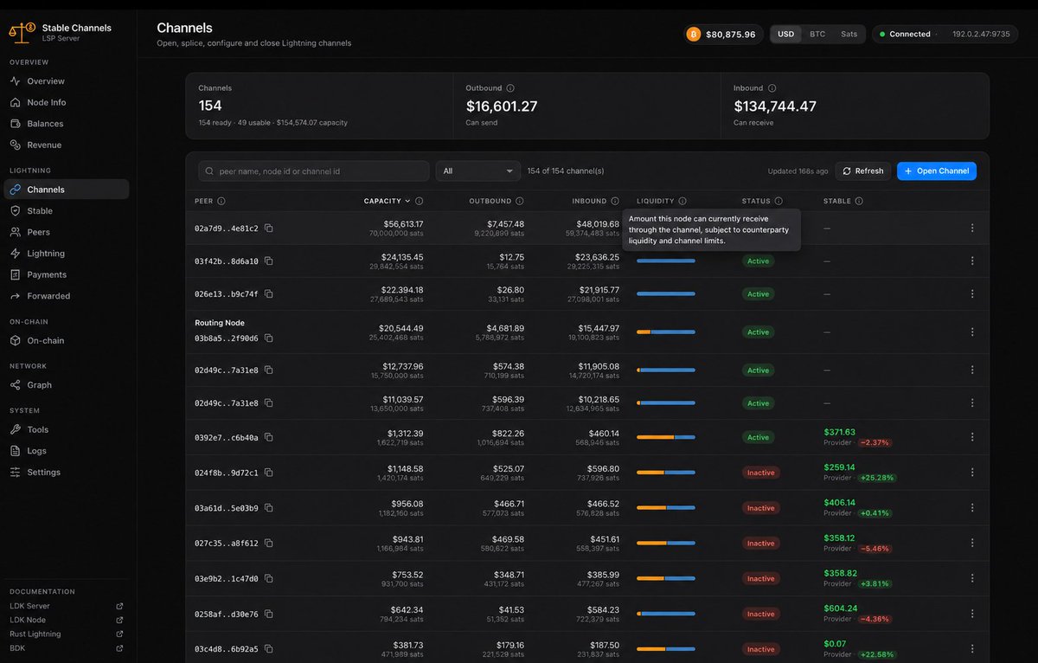Click the liquidity bar of Routing Node
The height and width of the screenshot is (663, 1038).
[666, 332]
